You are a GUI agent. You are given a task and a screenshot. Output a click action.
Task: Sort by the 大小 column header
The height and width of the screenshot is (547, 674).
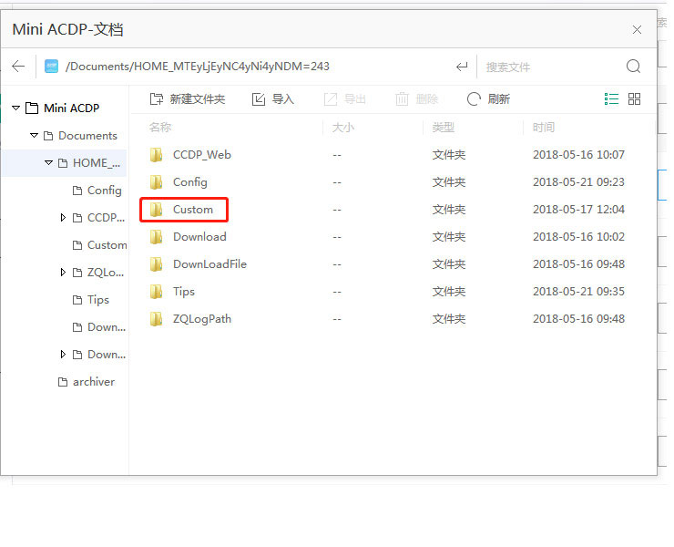click(343, 128)
